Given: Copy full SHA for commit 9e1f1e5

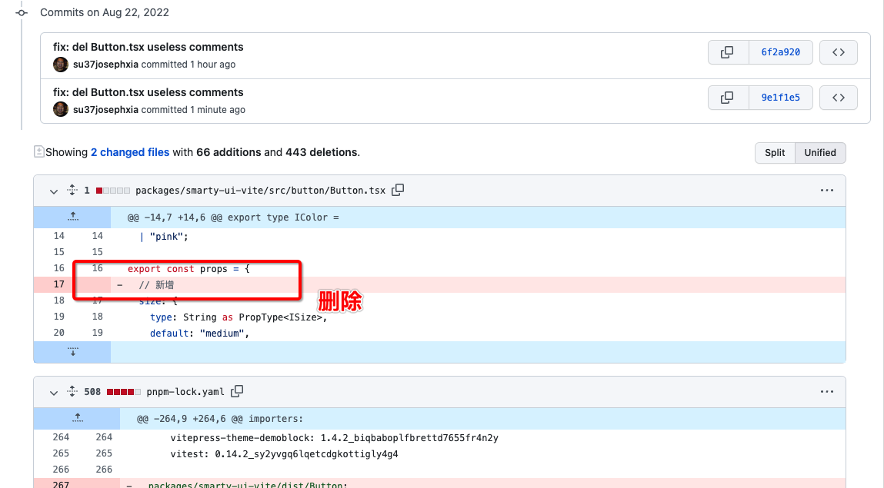Looking at the screenshot, I should click(x=727, y=98).
